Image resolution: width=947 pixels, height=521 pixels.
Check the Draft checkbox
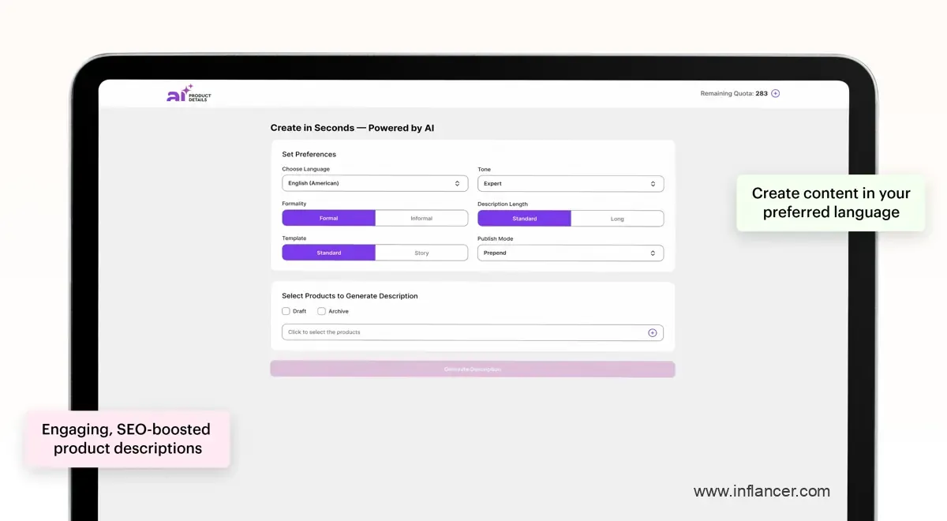[x=286, y=311]
